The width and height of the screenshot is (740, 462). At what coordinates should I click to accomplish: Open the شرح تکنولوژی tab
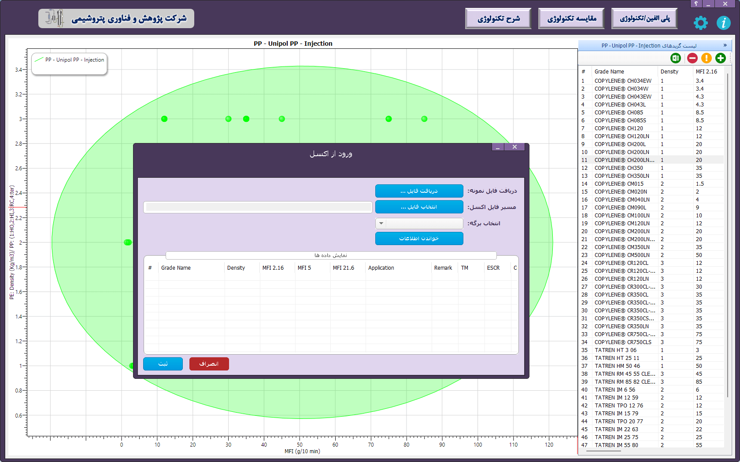(498, 18)
